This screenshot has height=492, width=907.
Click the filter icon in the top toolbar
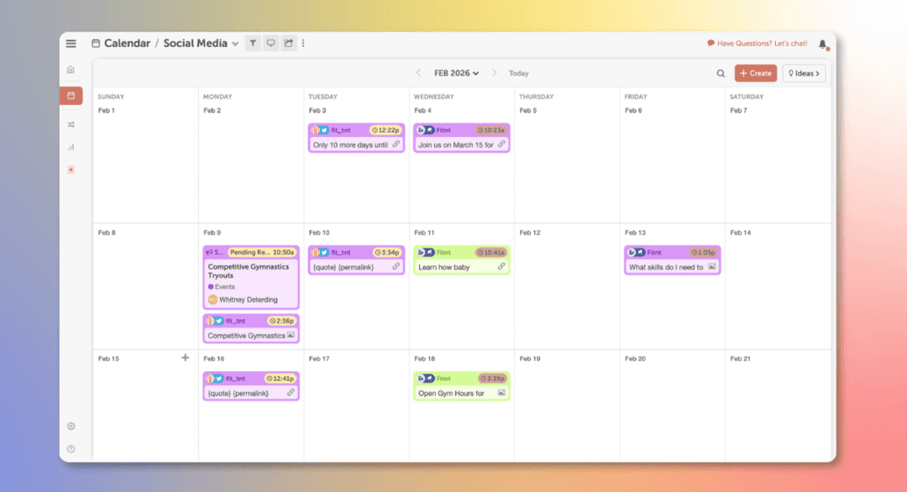(x=252, y=43)
